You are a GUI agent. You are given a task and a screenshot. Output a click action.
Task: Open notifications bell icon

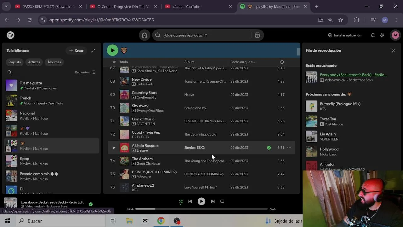[372, 35]
